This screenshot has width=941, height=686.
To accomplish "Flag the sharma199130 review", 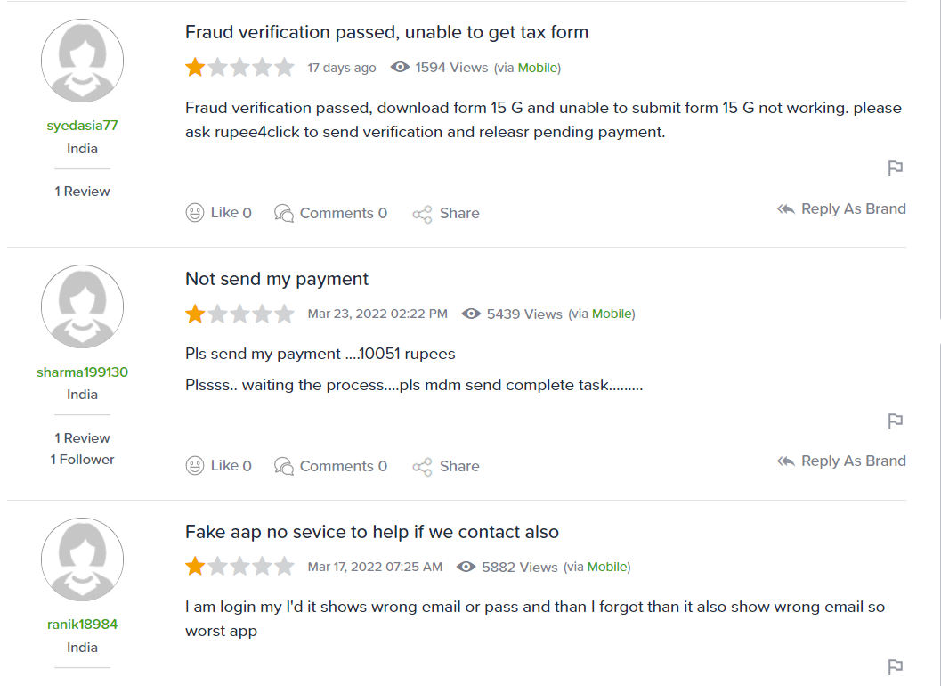I will [x=895, y=421].
